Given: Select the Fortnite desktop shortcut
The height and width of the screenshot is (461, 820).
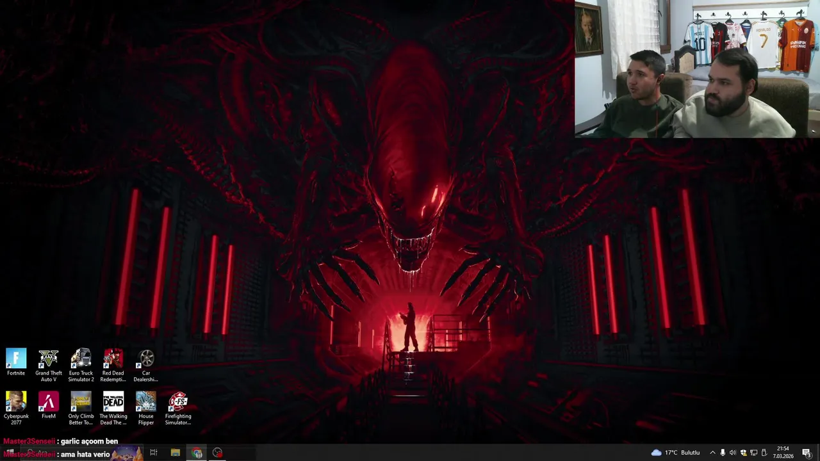Looking at the screenshot, I should pos(16,362).
